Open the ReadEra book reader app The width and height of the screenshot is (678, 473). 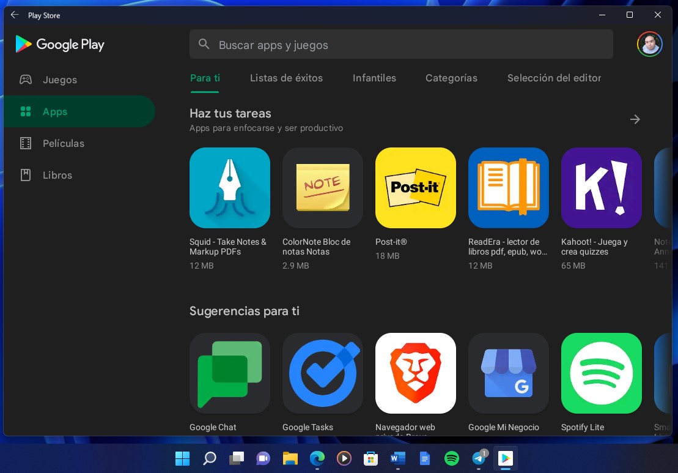(x=508, y=188)
